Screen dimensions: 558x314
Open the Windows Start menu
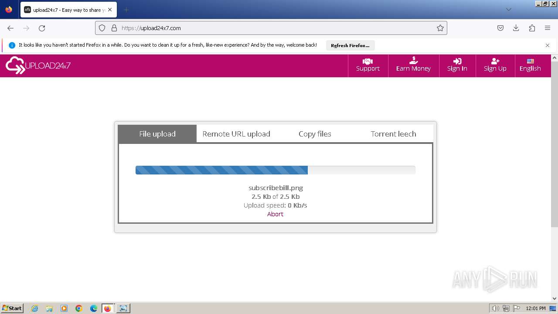12,308
